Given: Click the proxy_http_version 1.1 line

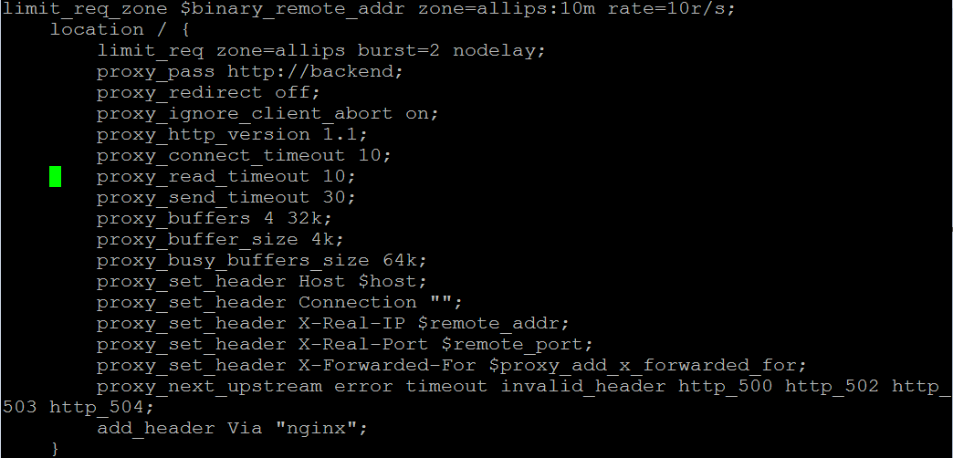Looking at the screenshot, I should [x=232, y=135].
